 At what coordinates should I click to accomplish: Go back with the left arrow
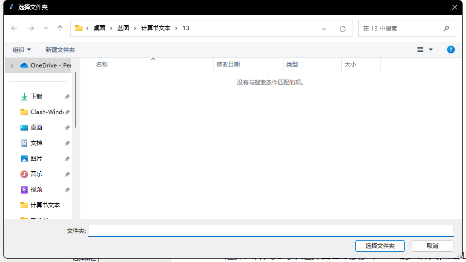point(14,28)
